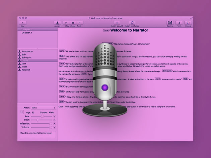
Task: Click the Welcome to Narrator heading
Action: point(129,30)
